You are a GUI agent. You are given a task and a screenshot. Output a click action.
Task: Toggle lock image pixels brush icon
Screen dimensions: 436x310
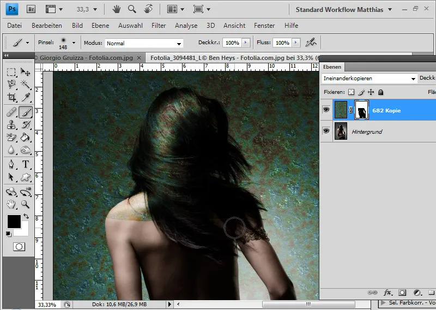click(361, 92)
